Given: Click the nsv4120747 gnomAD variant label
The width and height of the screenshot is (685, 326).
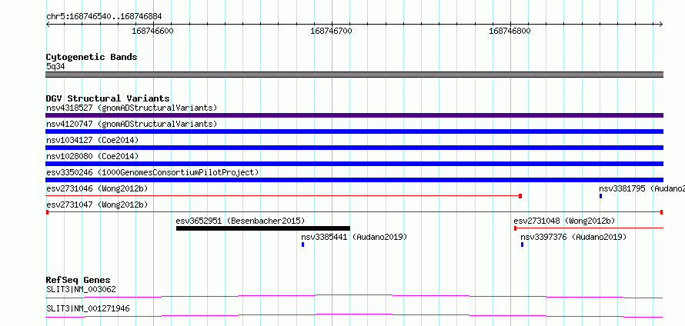Looking at the screenshot, I should (x=132, y=124).
